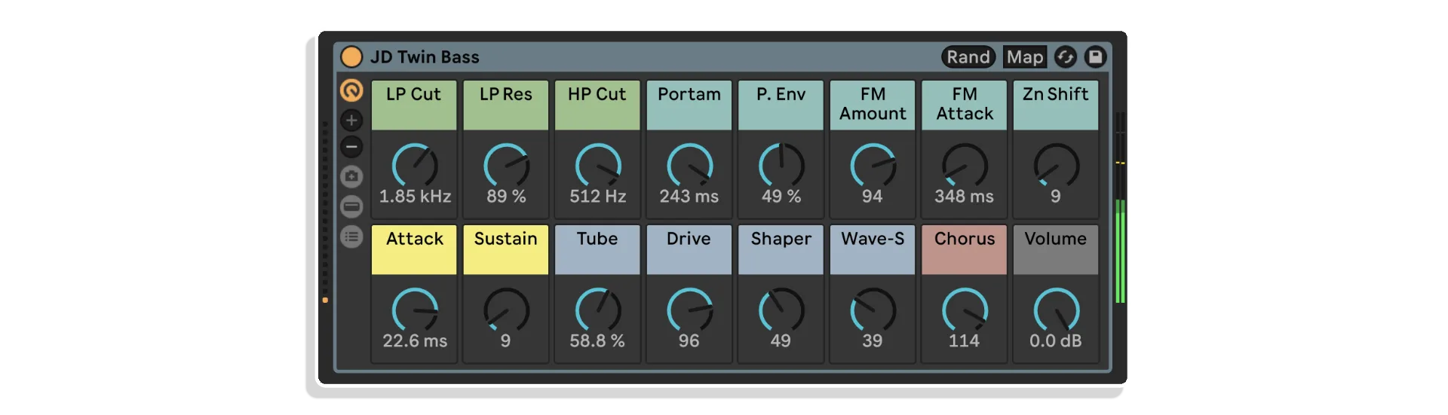Select the FM Attack macro label
1448x415 pixels.
965,105
